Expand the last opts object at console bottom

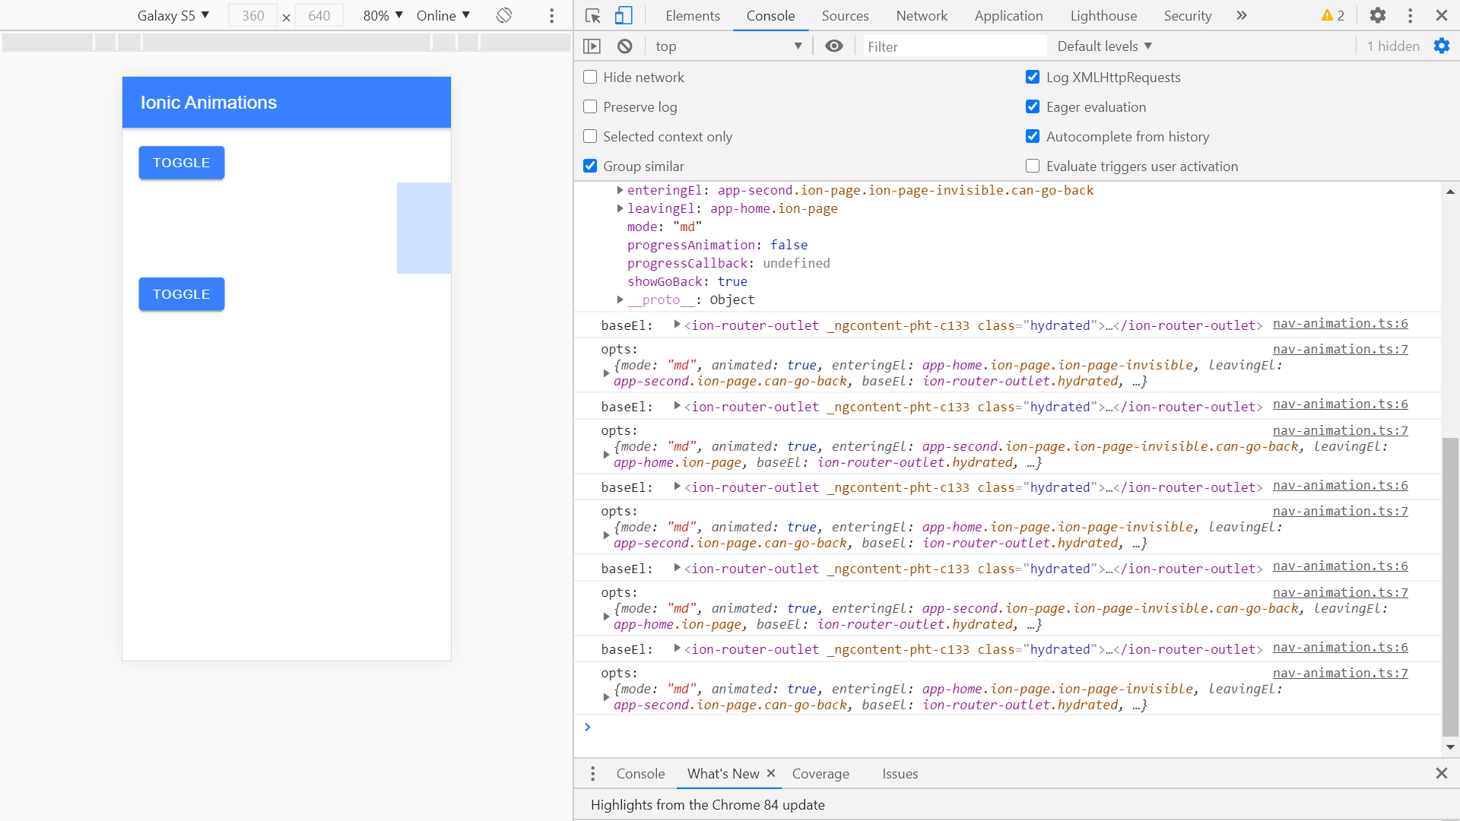tap(606, 697)
